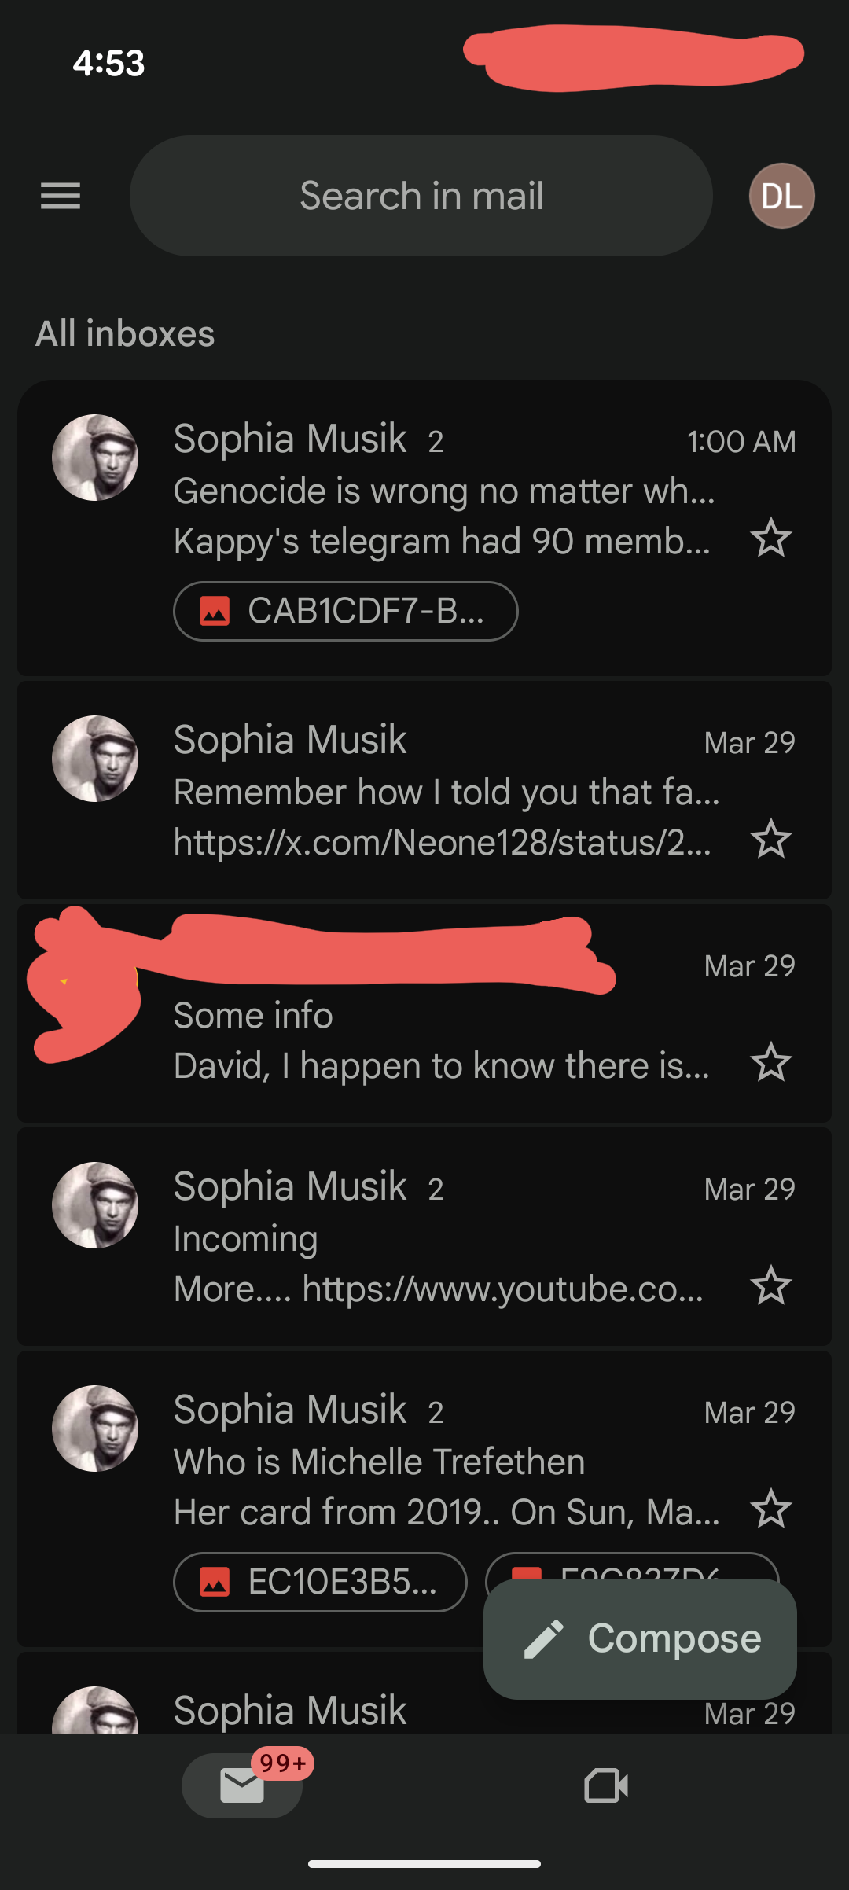Screen dimensions: 849x1890
Task: Star the 'Incoming' email
Action: (770, 1286)
